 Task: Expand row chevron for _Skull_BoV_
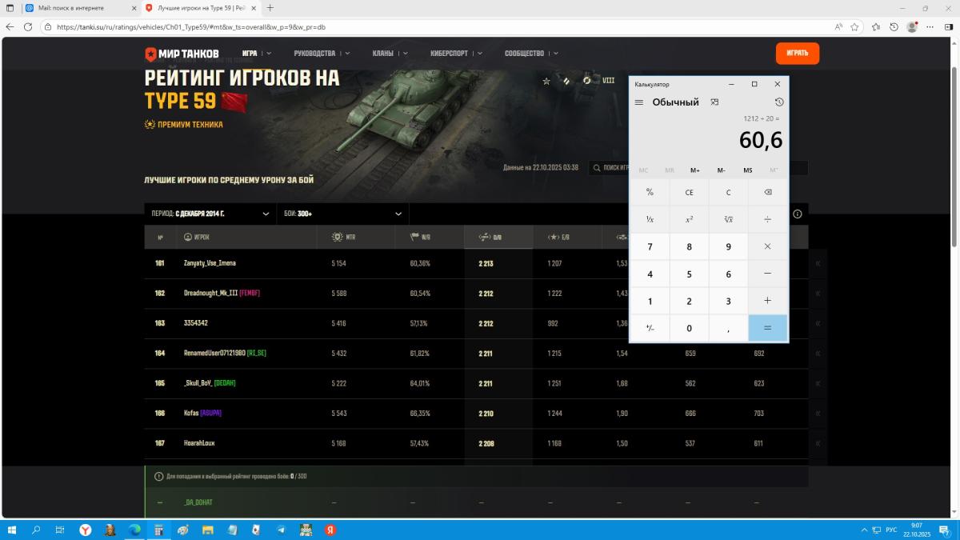pos(818,383)
